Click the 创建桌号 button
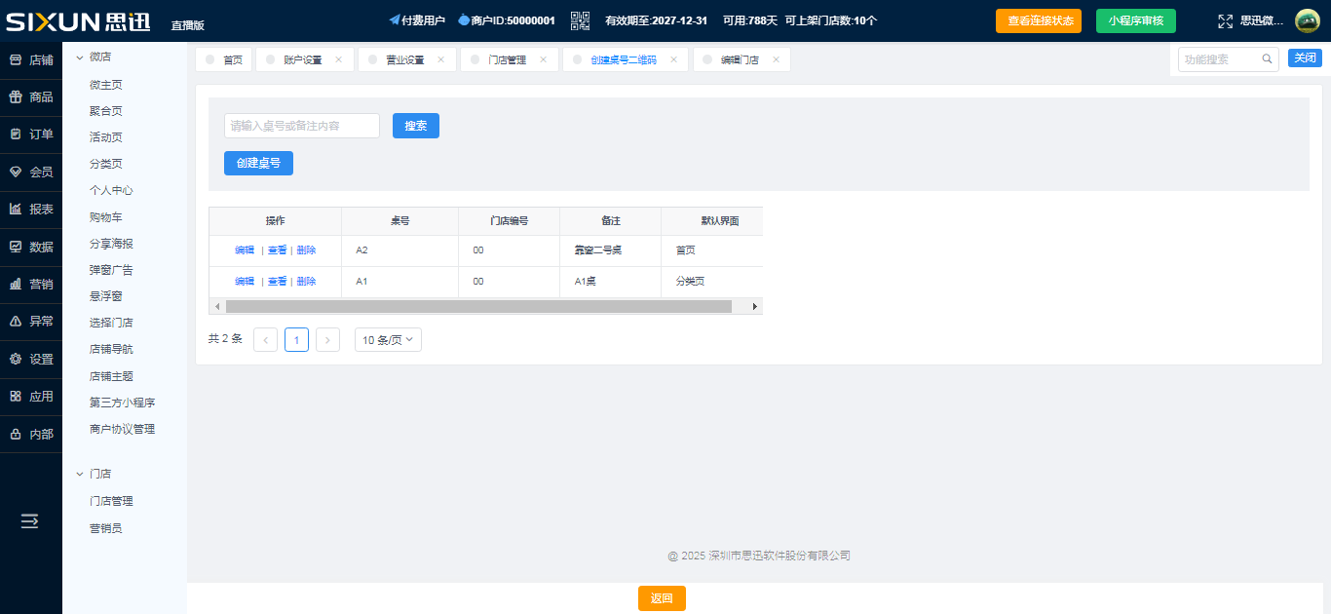 (258, 164)
